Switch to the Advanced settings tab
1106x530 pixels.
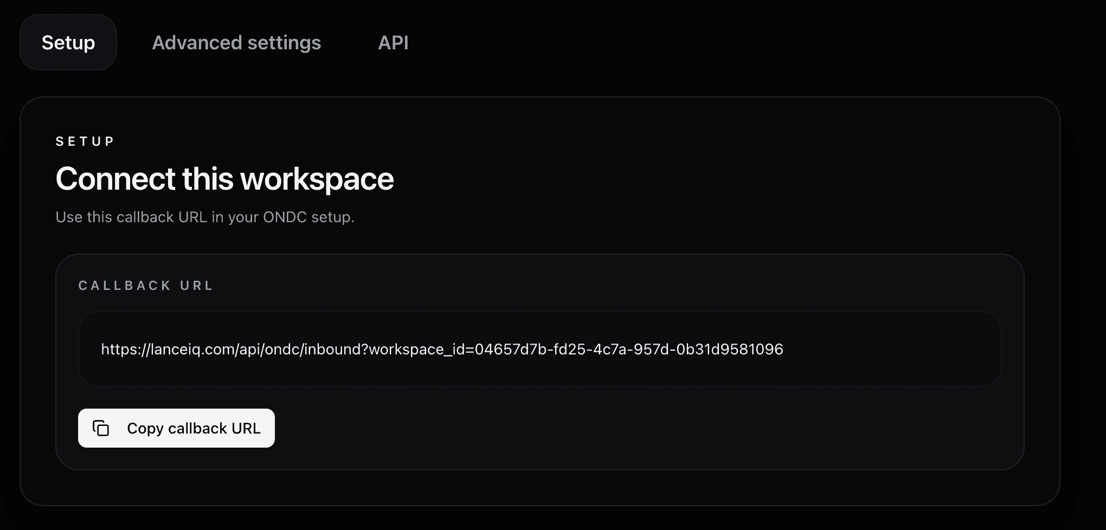pyautogui.click(x=237, y=43)
